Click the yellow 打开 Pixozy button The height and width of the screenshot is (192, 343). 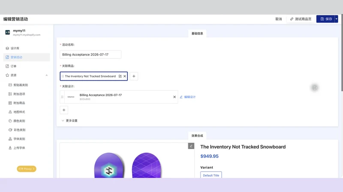coord(27,169)
